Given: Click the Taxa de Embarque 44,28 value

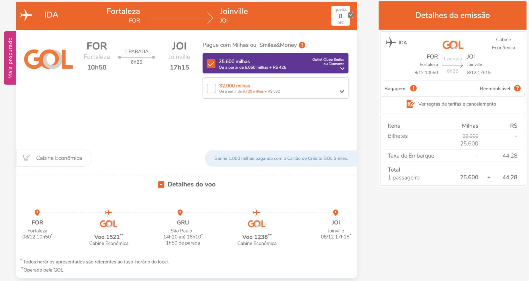Looking at the screenshot, I should click(510, 156).
